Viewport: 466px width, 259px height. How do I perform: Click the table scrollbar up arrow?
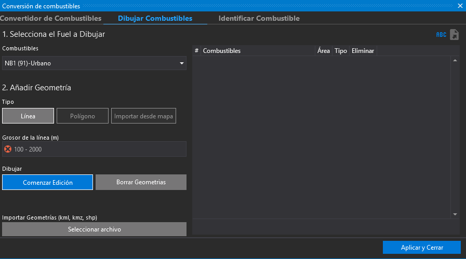coord(455,61)
